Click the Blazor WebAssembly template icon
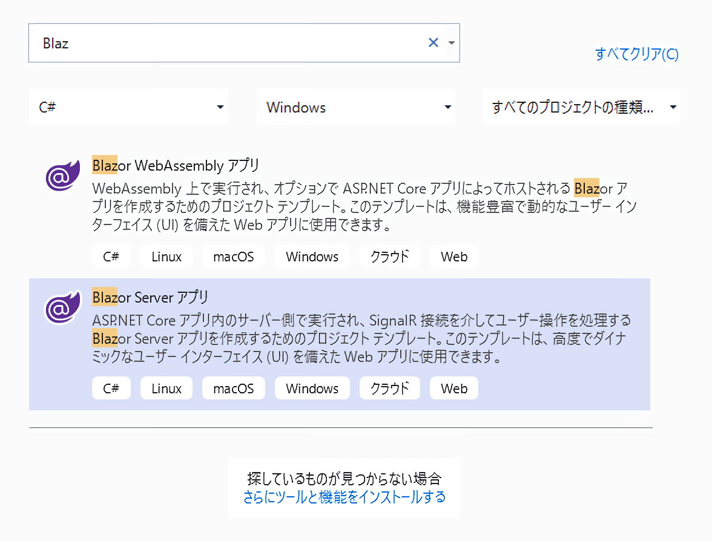 point(62,176)
